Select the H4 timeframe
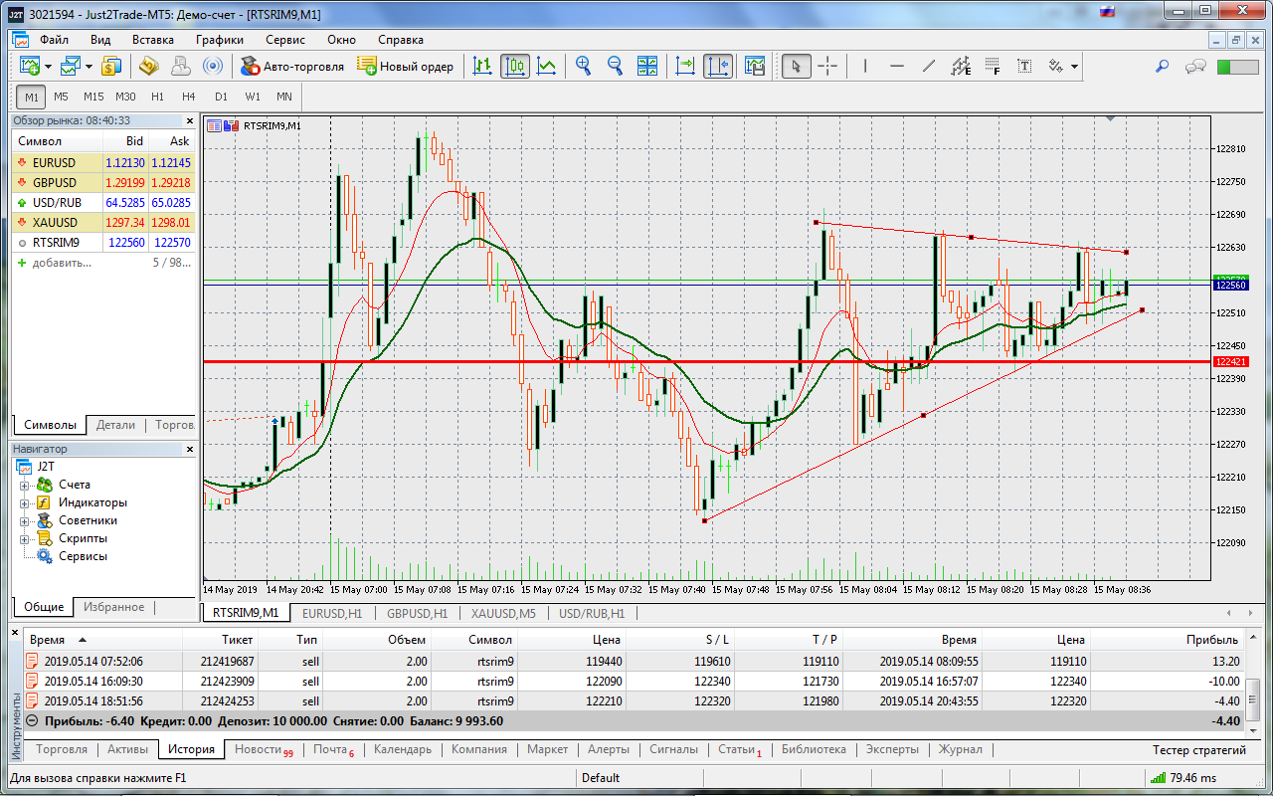Screen dimensions: 1273x796 pos(189,97)
